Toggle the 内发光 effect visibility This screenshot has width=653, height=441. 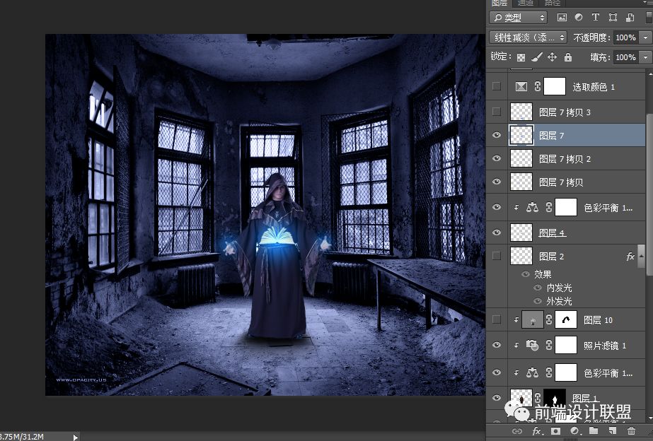[x=538, y=288]
